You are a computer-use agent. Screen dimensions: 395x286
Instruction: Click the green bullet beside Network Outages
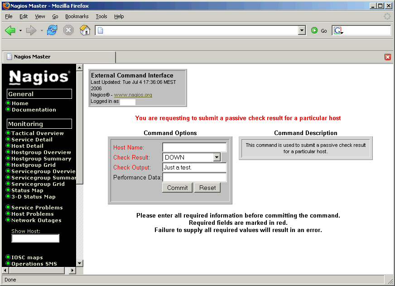click(8, 219)
